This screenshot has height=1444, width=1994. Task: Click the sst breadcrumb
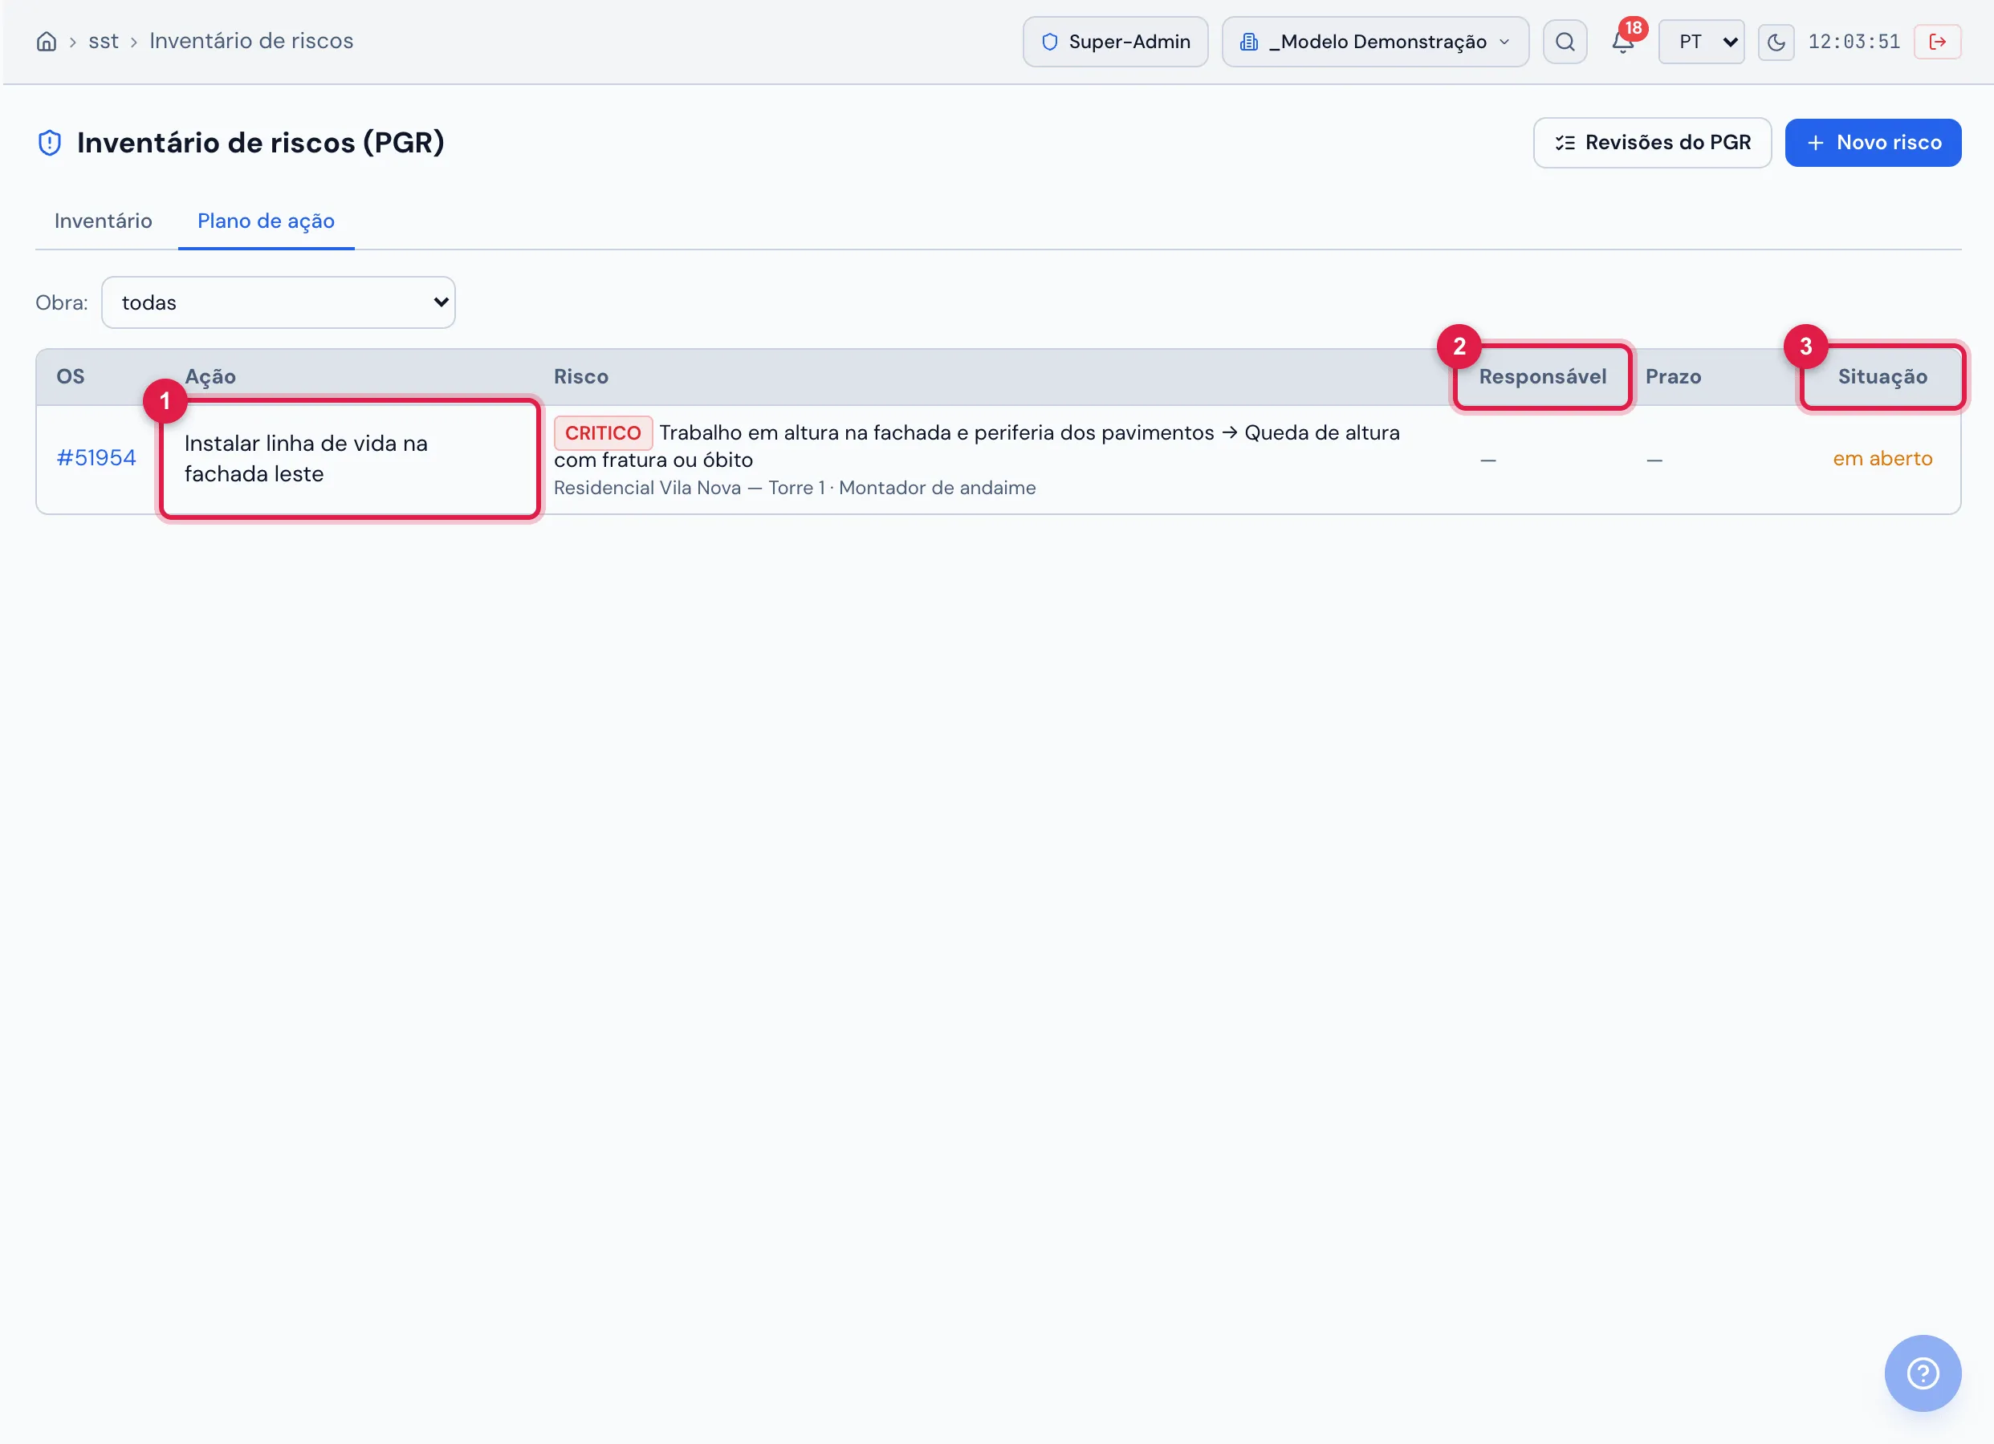tap(103, 41)
